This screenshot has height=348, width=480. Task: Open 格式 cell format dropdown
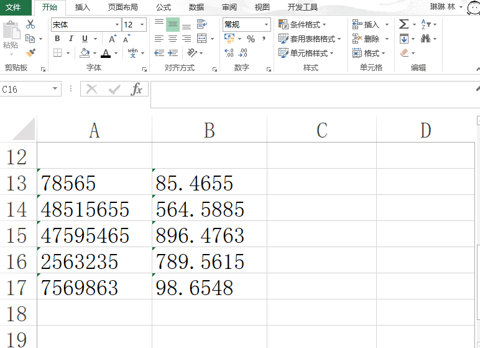(x=369, y=53)
